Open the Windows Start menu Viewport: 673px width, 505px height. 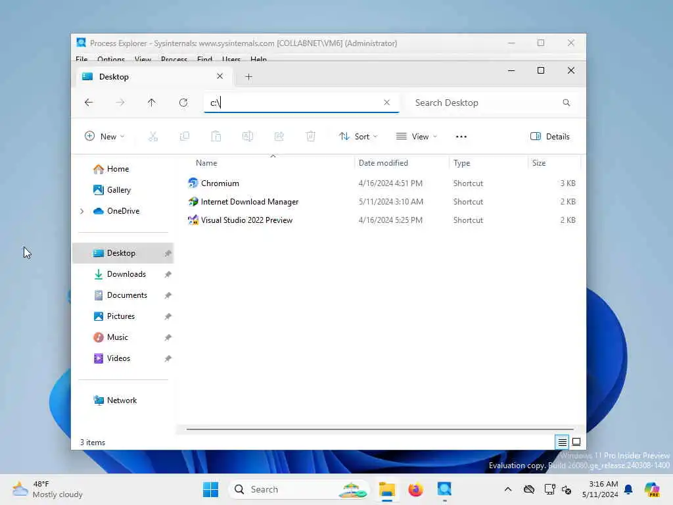point(210,489)
